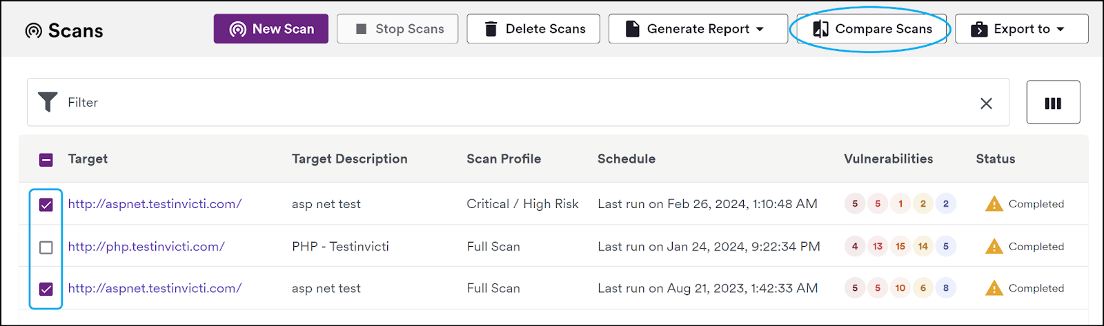The image size is (1104, 326).
Task: Click the columns layout icon button
Action: pyautogui.click(x=1053, y=103)
